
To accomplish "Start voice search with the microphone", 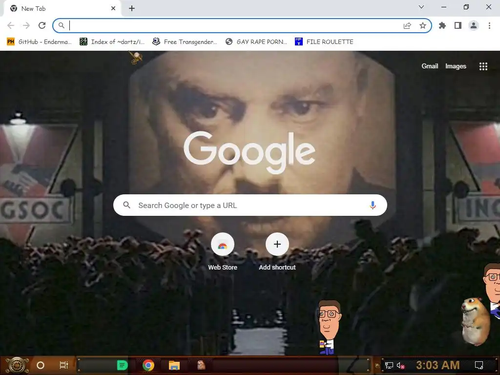I will (x=373, y=205).
